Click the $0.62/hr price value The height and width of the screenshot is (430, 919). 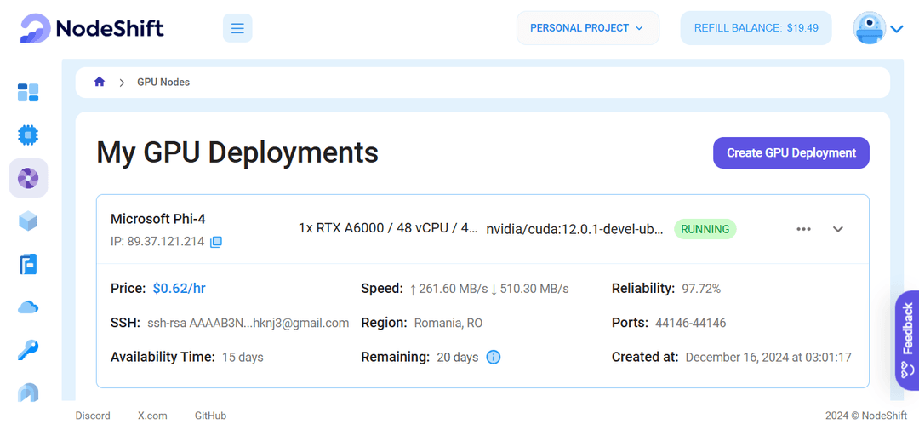point(180,289)
